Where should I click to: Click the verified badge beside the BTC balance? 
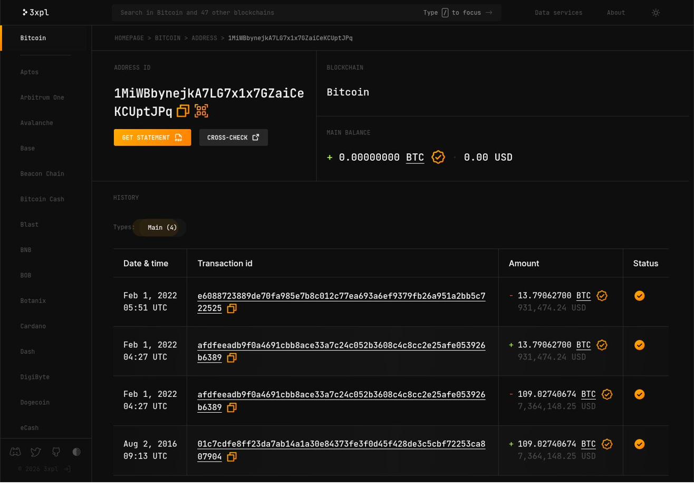pyautogui.click(x=438, y=157)
